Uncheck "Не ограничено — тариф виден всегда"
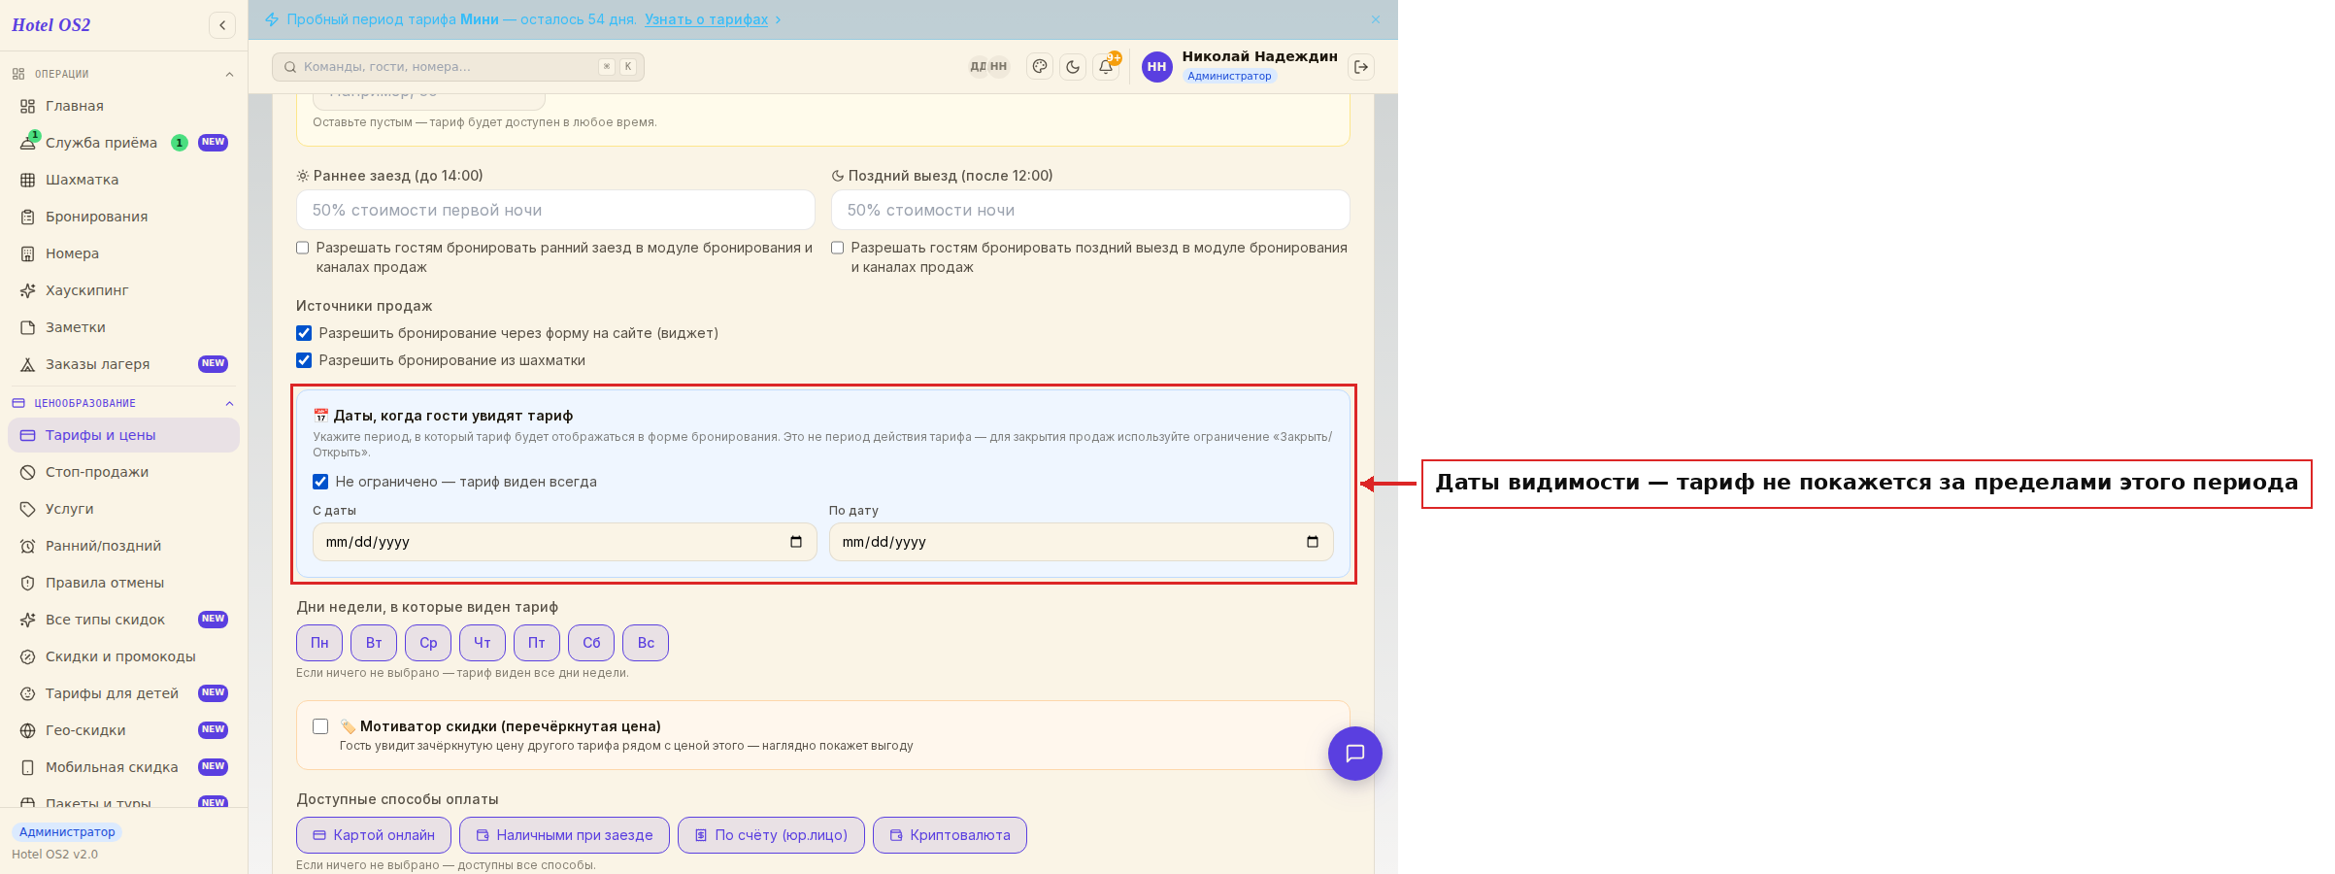Viewport: 2335px width, 874px height. 320,482
